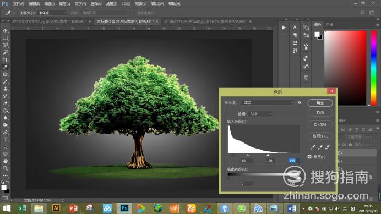The image size is (381, 214).
Task: Open the Preset dropdown in Levels
Action: coord(268,102)
